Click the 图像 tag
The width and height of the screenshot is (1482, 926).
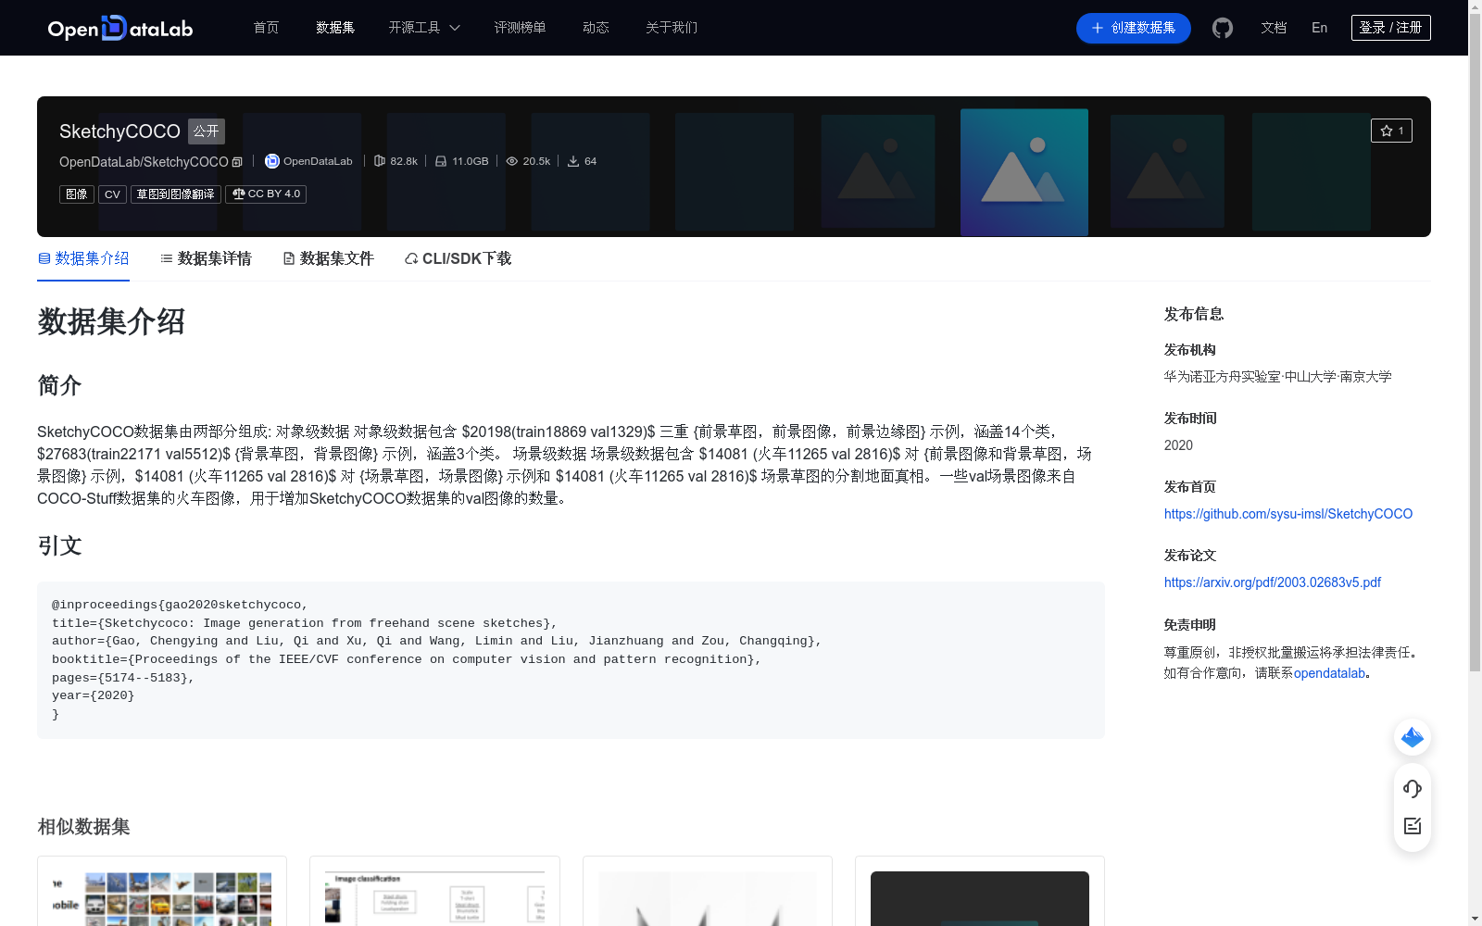(77, 194)
